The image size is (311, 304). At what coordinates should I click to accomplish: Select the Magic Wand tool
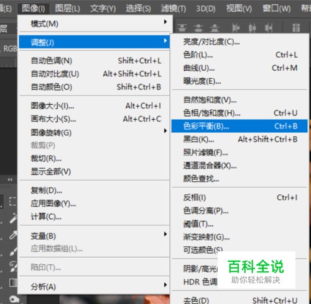point(13,218)
